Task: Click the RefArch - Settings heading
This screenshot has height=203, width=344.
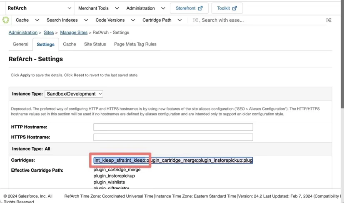Action: click(36, 59)
